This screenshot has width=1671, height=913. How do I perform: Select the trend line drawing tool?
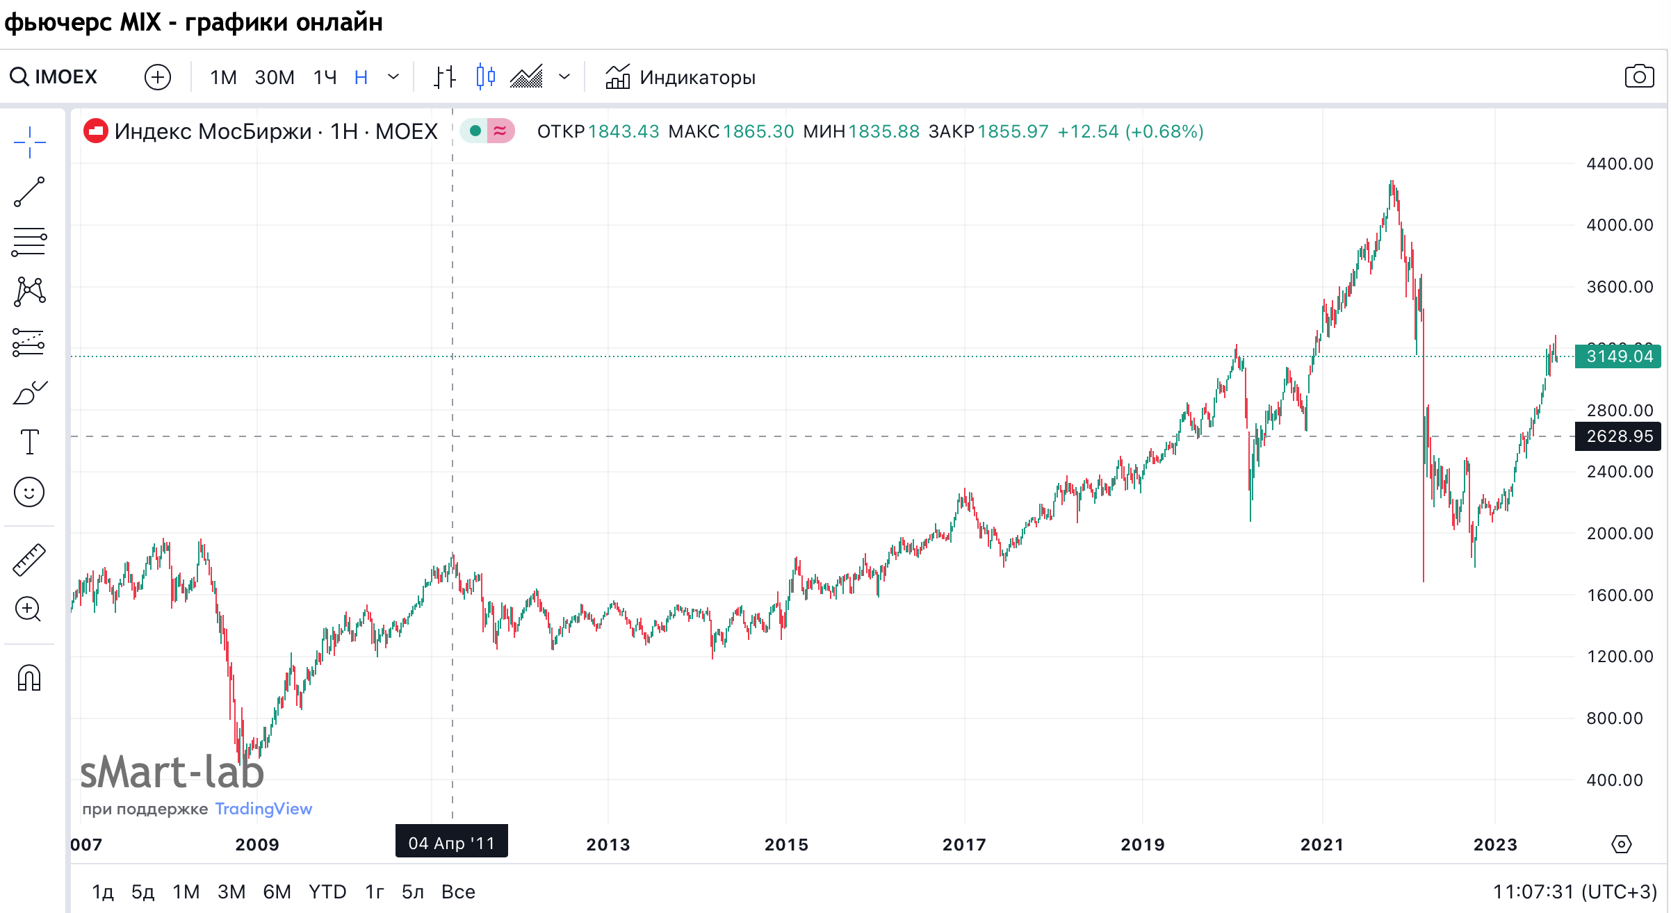click(x=29, y=192)
